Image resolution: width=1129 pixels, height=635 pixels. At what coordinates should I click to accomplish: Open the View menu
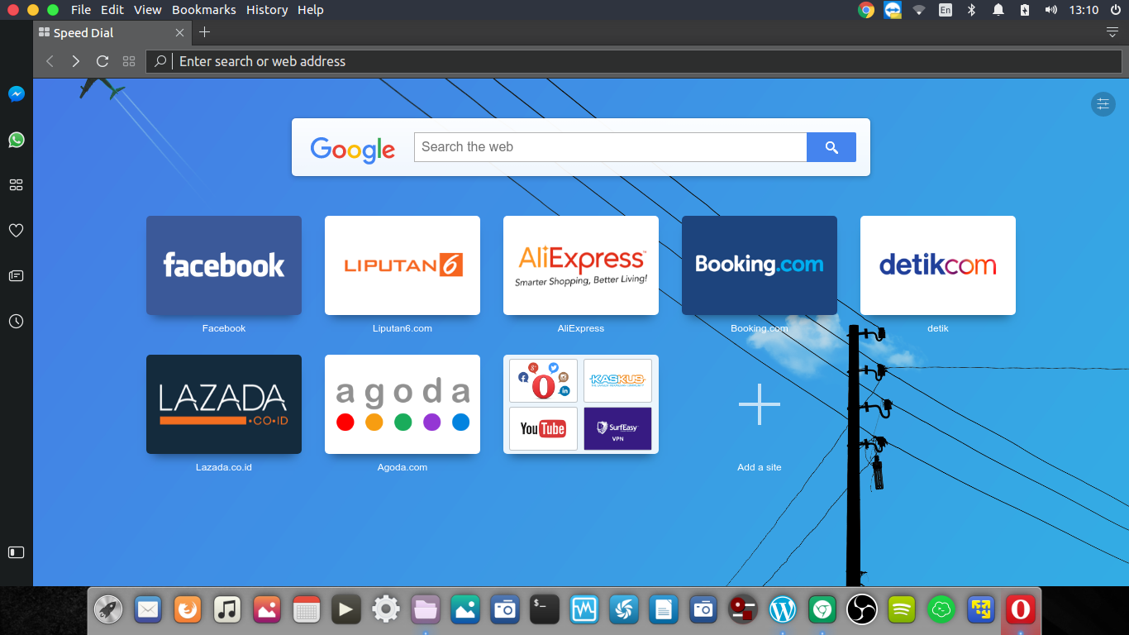click(x=148, y=10)
